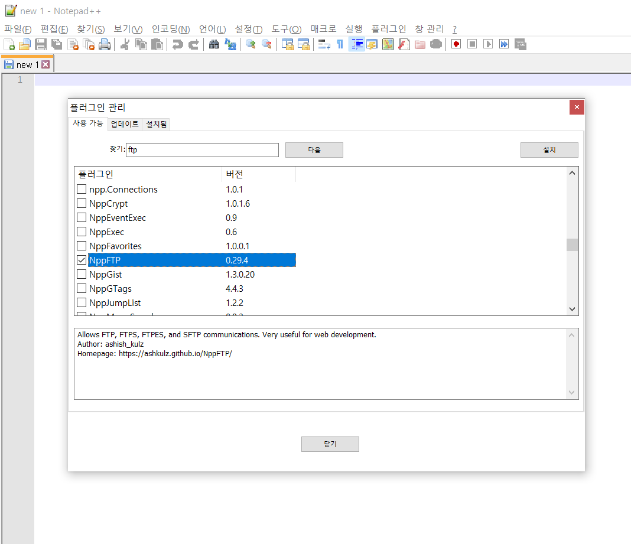Click the Paste clipboard icon
The width and height of the screenshot is (631, 544).
coord(157,44)
